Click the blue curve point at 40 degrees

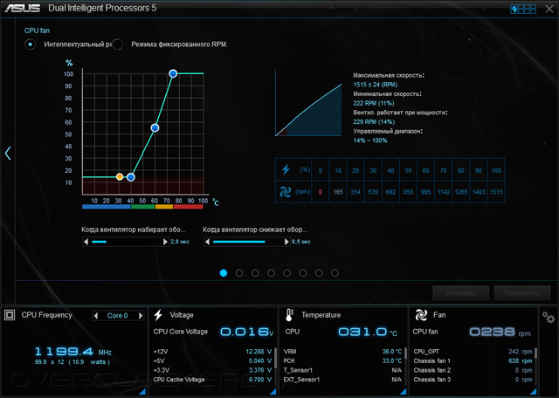(131, 177)
